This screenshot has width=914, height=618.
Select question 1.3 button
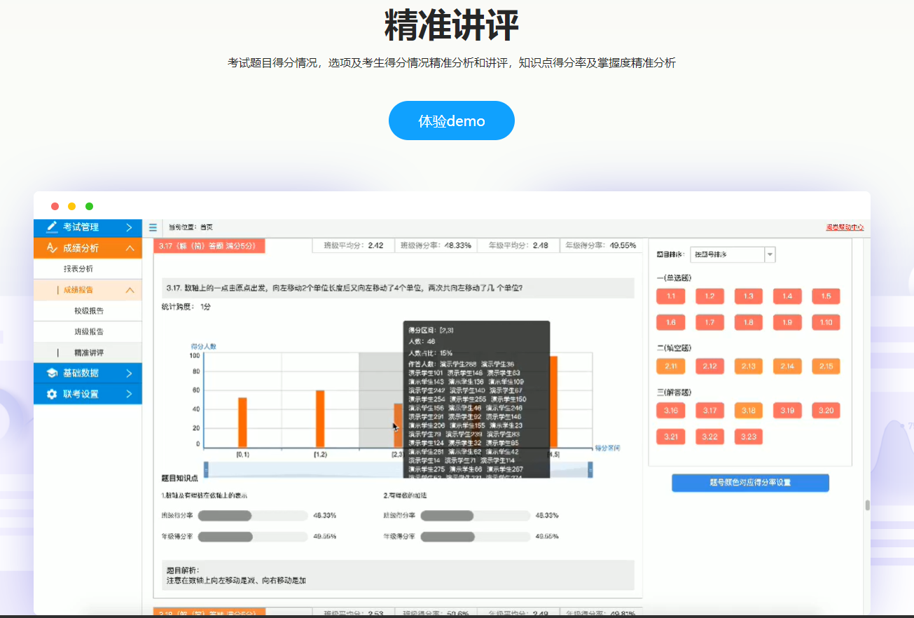click(x=748, y=296)
